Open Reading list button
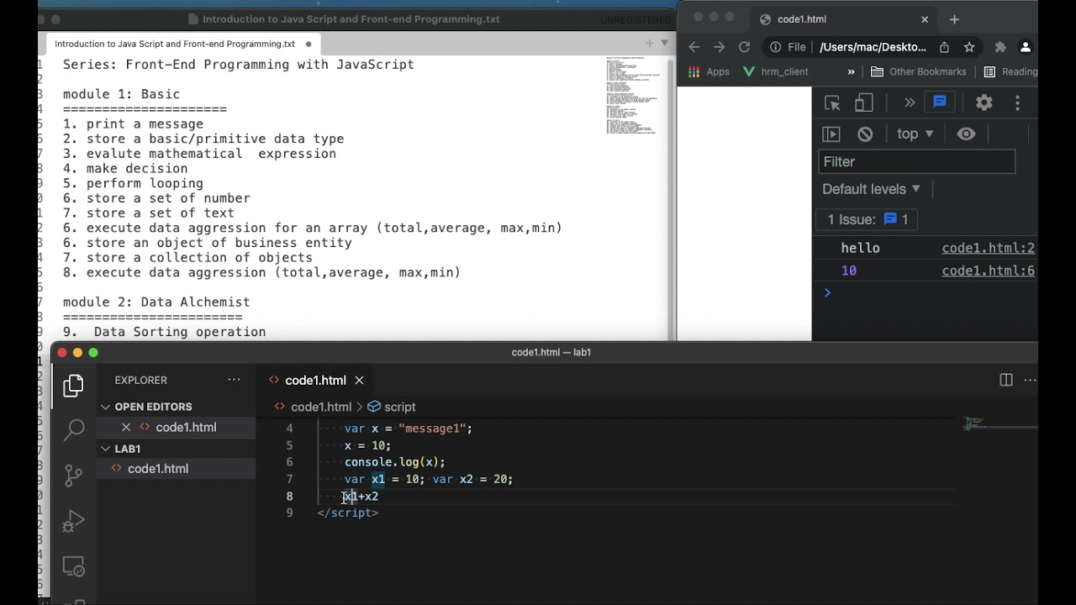 (x=1010, y=71)
